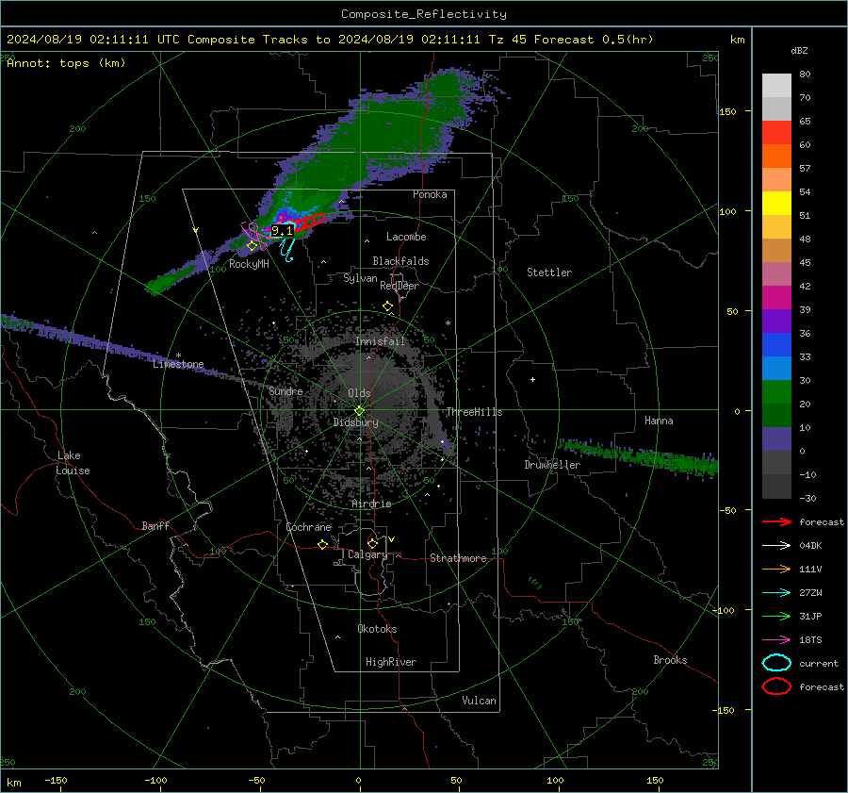The image size is (848, 793).
Task: Click the cyan current ellipse legend icon
Action: click(x=776, y=663)
